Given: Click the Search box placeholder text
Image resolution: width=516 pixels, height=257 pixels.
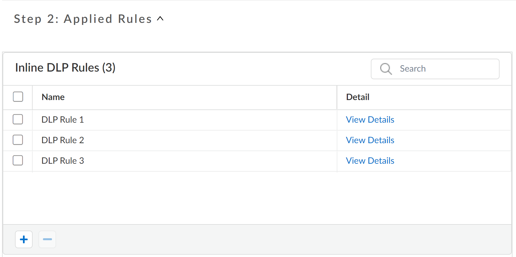Looking at the screenshot, I should [413, 69].
